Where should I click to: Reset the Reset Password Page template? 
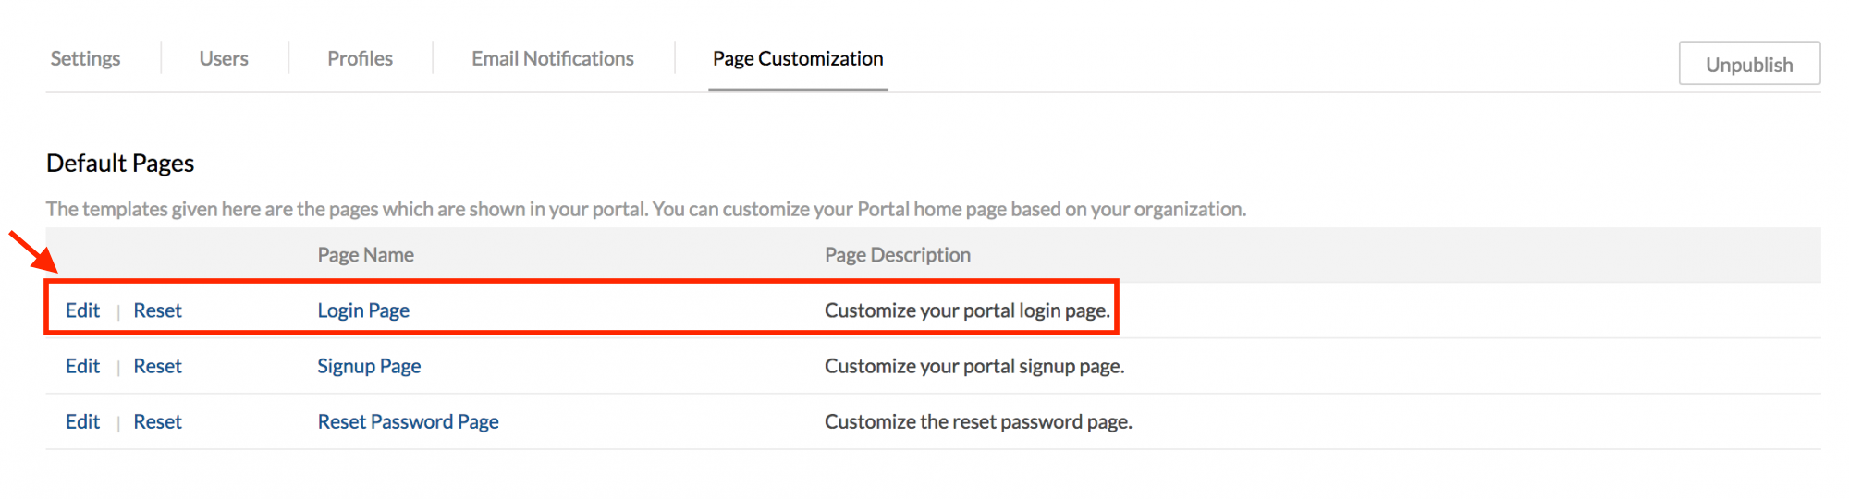157,421
